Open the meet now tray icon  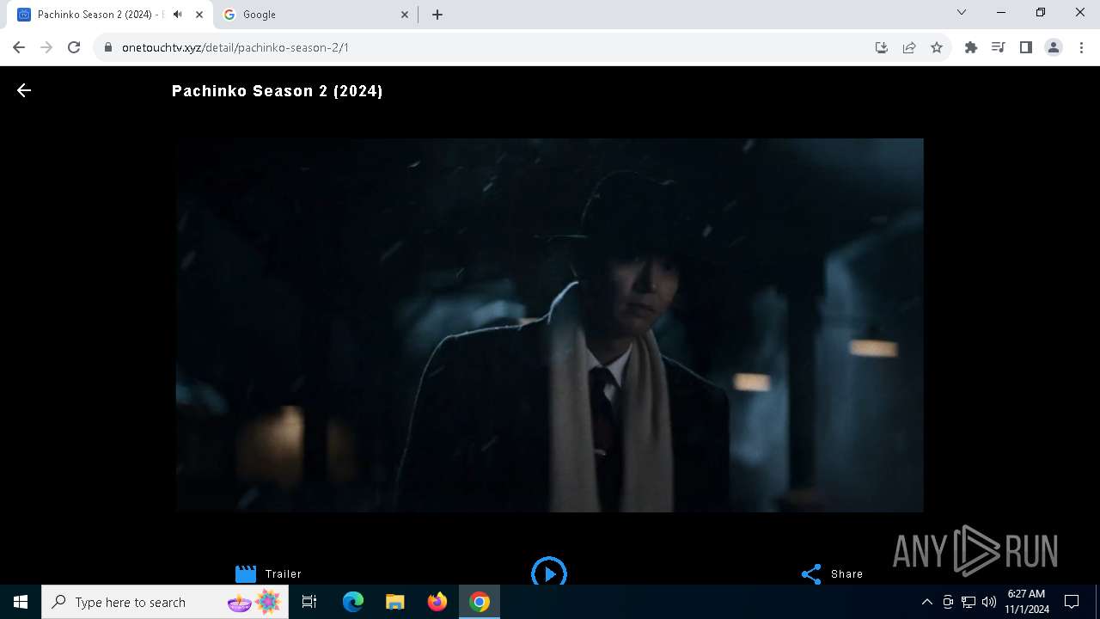point(948,602)
